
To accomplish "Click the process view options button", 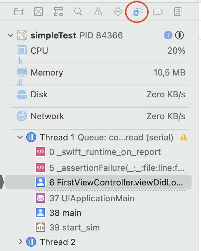I will tap(179, 35).
